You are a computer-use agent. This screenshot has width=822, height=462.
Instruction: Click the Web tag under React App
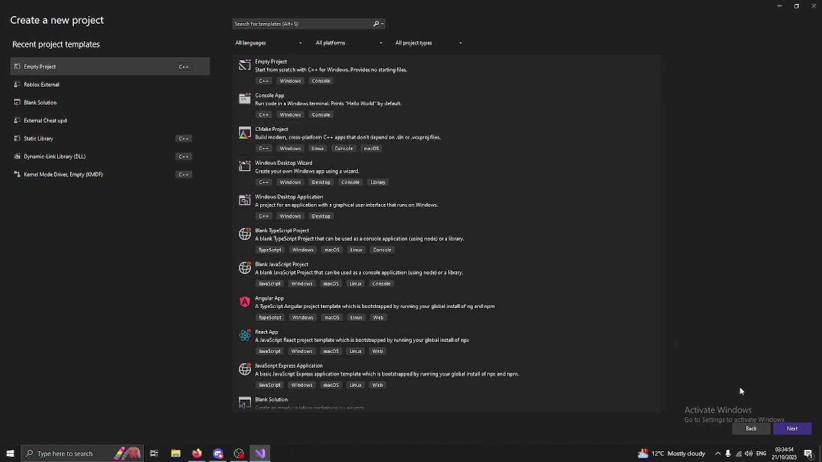coord(378,352)
